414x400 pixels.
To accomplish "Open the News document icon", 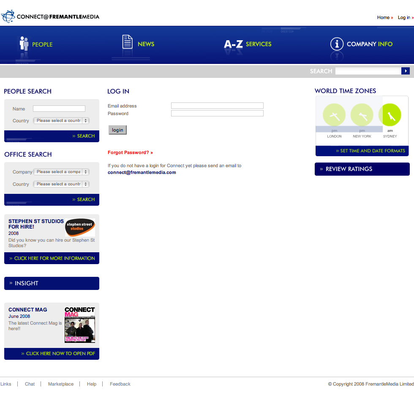I will (127, 42).
